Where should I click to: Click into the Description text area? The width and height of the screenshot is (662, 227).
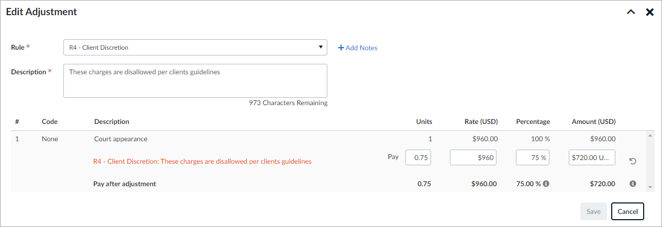point(195,81)
